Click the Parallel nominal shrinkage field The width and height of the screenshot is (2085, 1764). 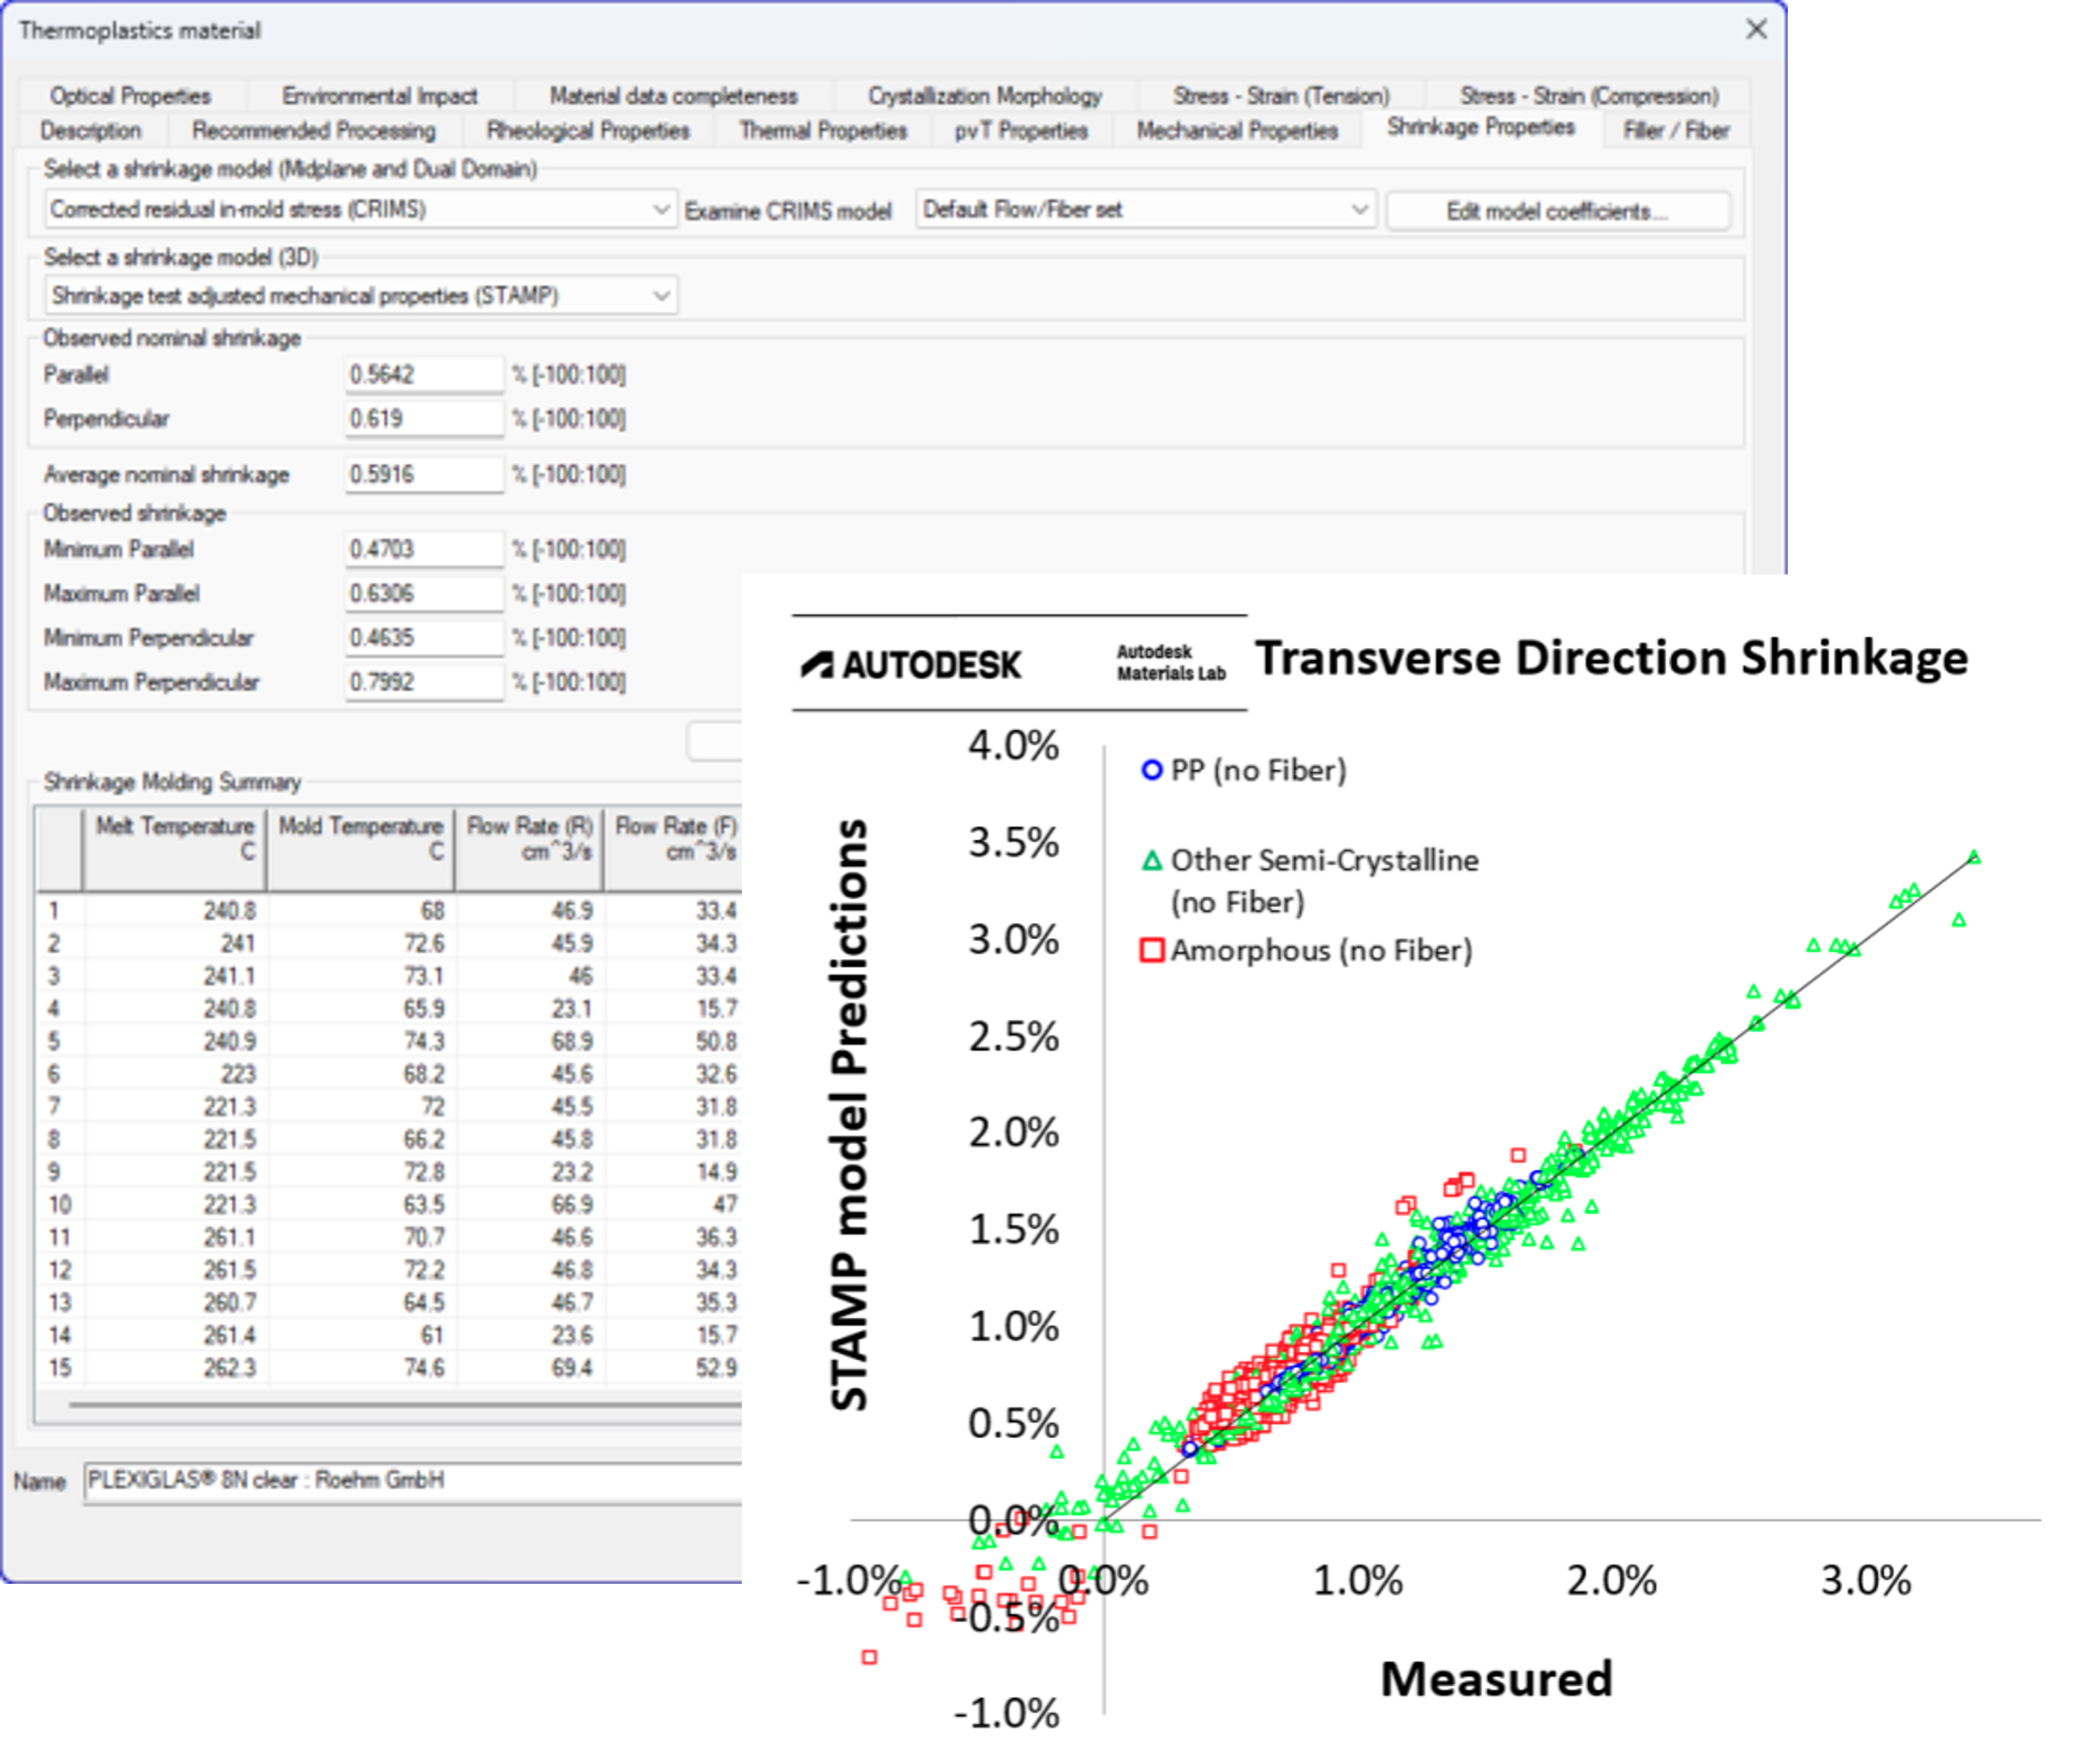point(423,375)
